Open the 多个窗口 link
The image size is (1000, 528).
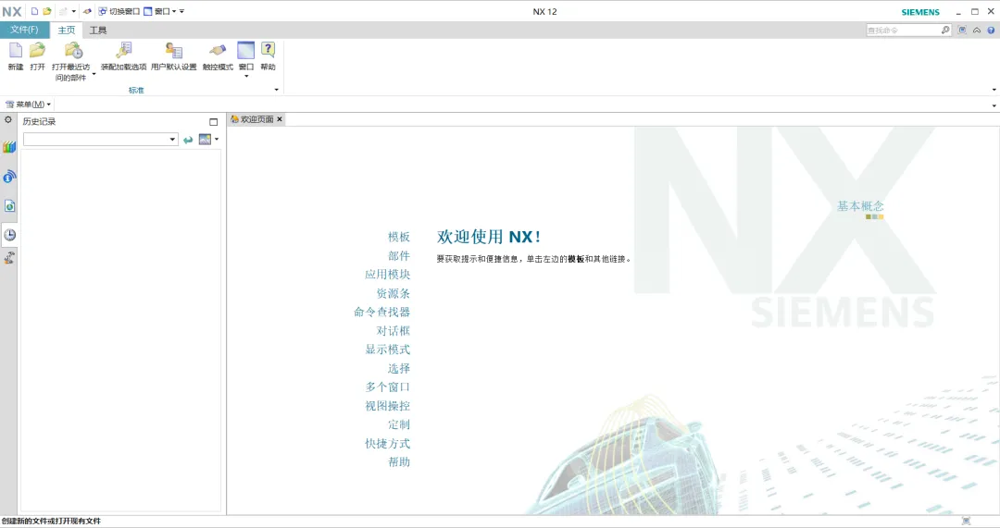[x=387, y=387]
